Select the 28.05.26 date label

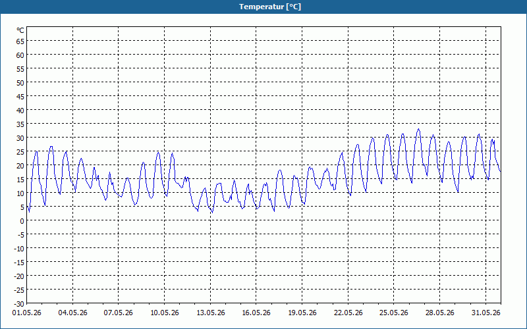click(x=439, y=313)
